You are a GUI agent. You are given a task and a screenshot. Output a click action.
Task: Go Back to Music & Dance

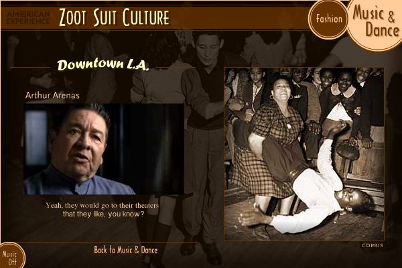coord(126,250)
